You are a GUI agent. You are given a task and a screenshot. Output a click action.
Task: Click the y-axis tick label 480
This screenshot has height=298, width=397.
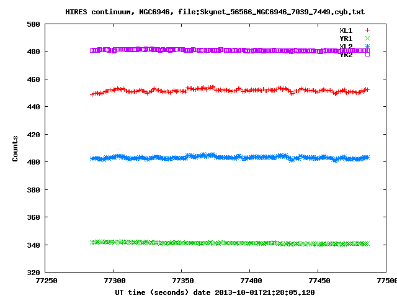pyautogui.click(x=33, y=52)
